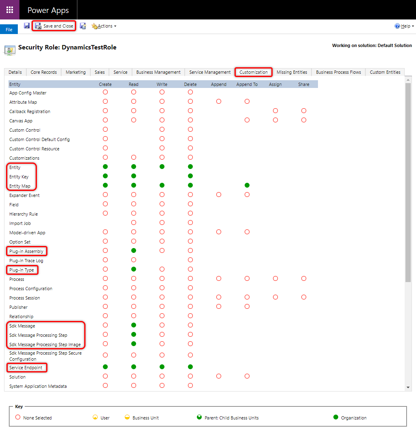Click the Assign column header
This screenshot has width=416, height=430.
tap(275, 84)
